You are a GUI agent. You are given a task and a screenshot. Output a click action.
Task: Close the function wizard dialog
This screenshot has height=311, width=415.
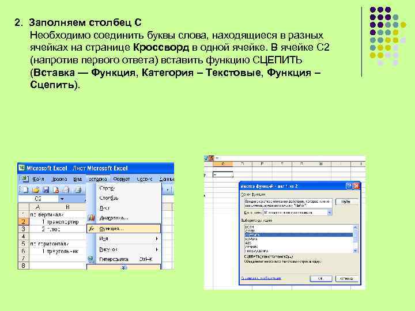pos(356,186)
